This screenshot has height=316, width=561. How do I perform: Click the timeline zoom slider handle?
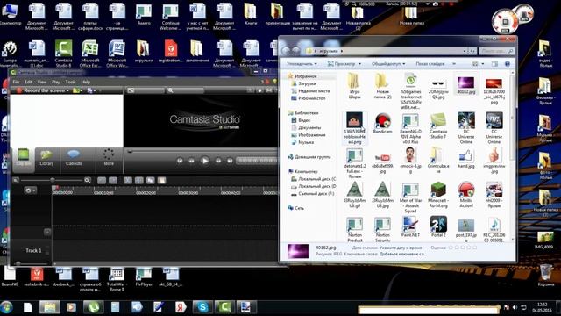tap(53, 180)
